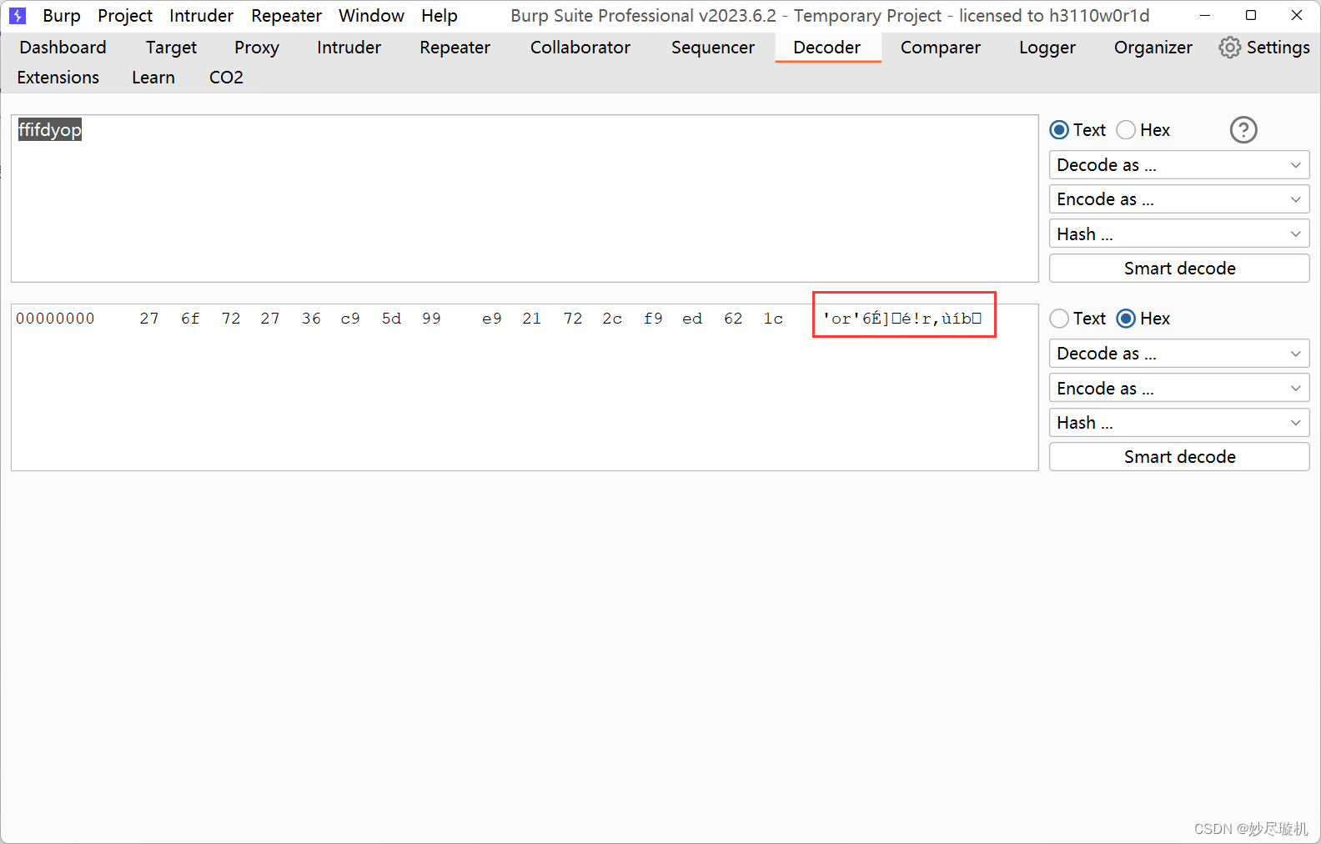Open the Help menu
This screenshot has height=844, width=1321.
click(439, 16)
